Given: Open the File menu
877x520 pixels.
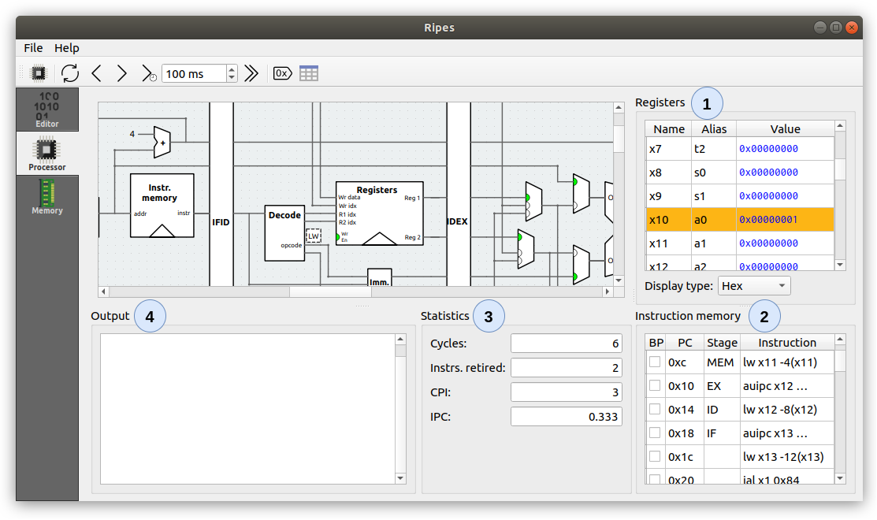Looking at the screenshot, I should coord(33,48).
